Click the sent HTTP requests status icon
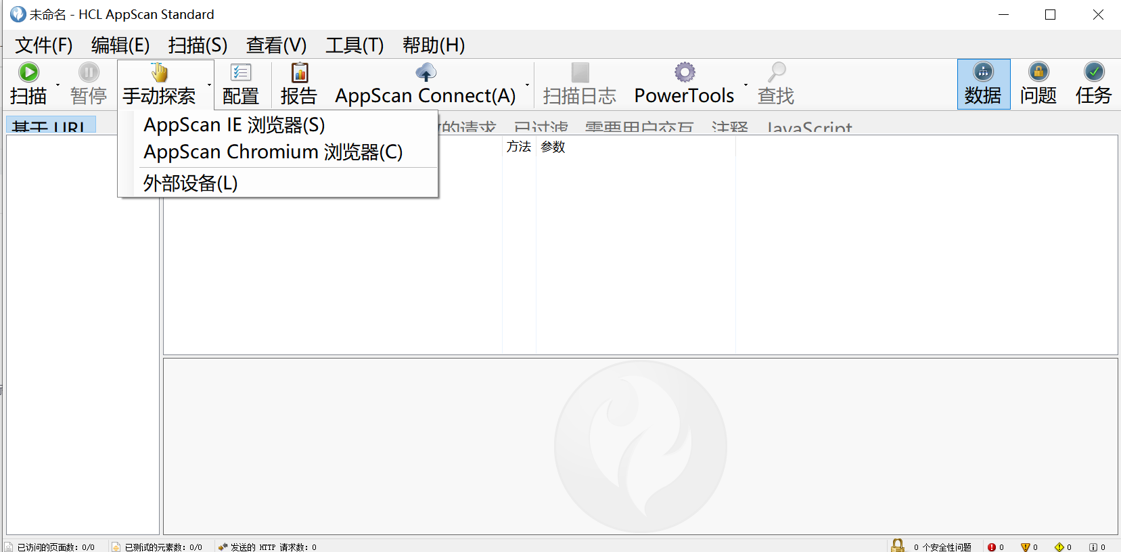Image resolution: width=1121 pixels, height=552 pixels. coord(223,547)
